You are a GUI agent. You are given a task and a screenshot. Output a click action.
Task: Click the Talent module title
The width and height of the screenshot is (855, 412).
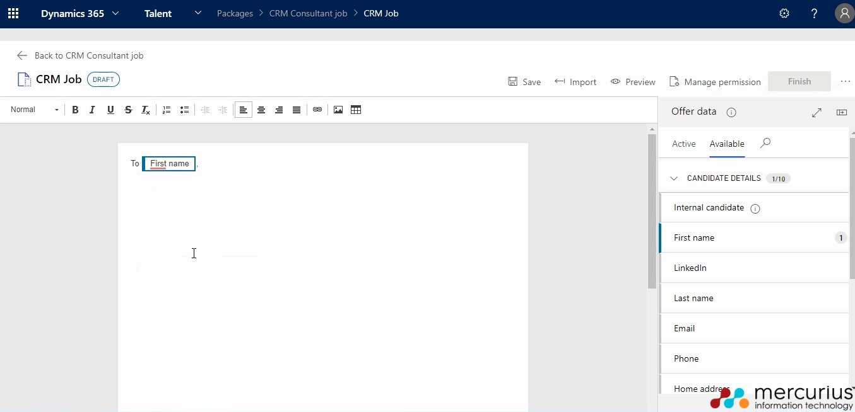(158, 13)
